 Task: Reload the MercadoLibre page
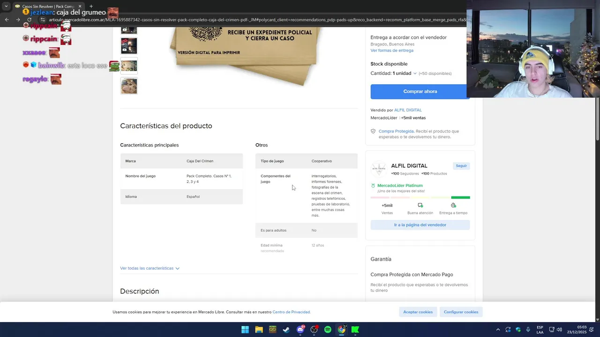click(x=29, y=20)
